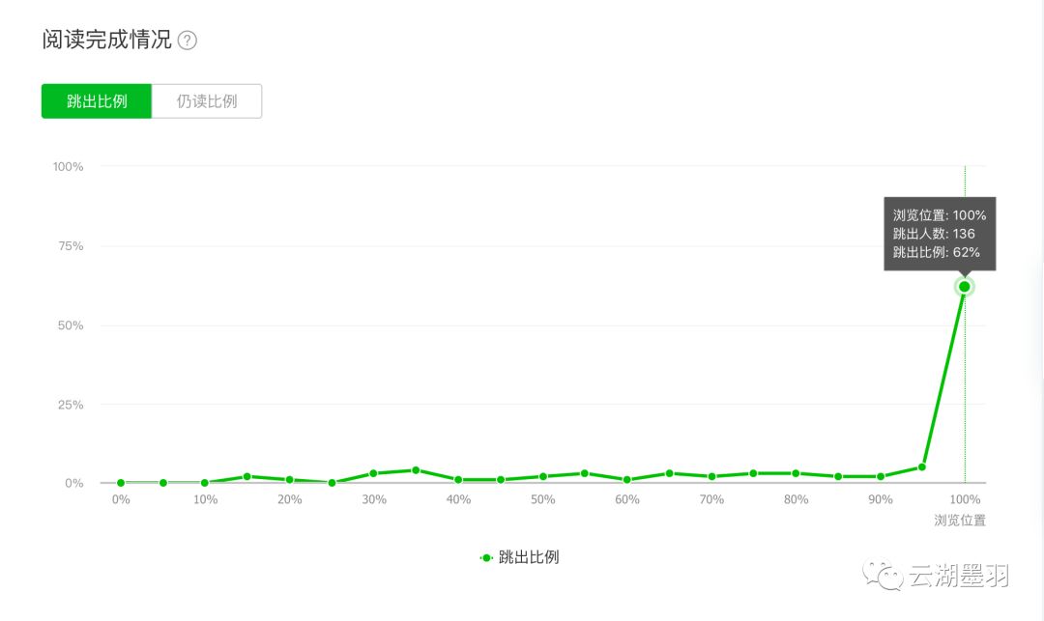
Task: Click the 90% label on the x-axis
Action: [880, 499]
